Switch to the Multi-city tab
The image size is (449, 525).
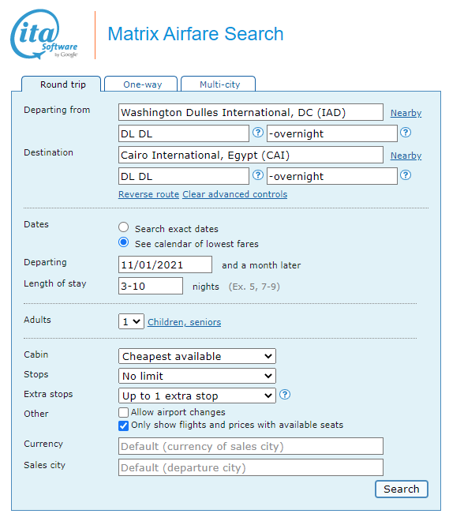click(219, 84)
